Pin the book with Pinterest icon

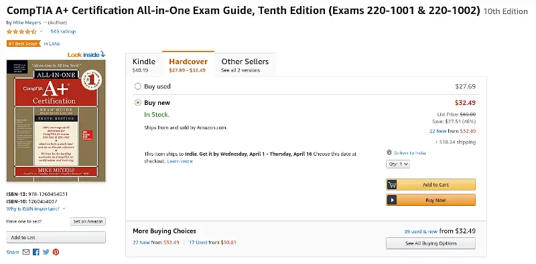point(56,252)
